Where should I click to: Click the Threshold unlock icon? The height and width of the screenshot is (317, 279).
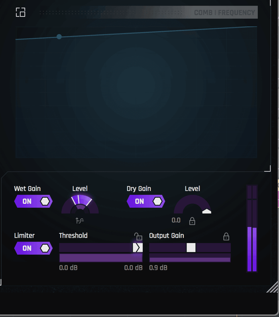coord(138,236)
